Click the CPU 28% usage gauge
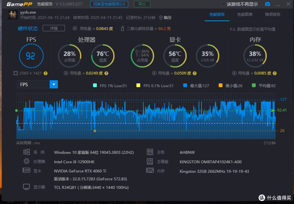The image size is (294, 204). pyautogui.click(x=70, y=56)
